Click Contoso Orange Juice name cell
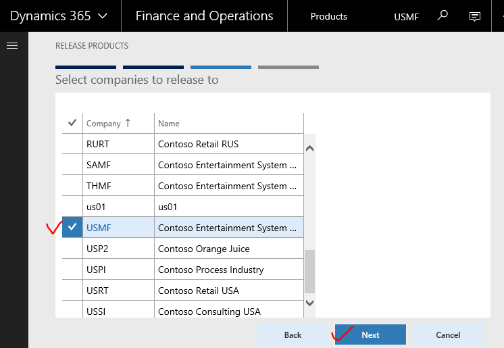 click(x=229, y=248)
